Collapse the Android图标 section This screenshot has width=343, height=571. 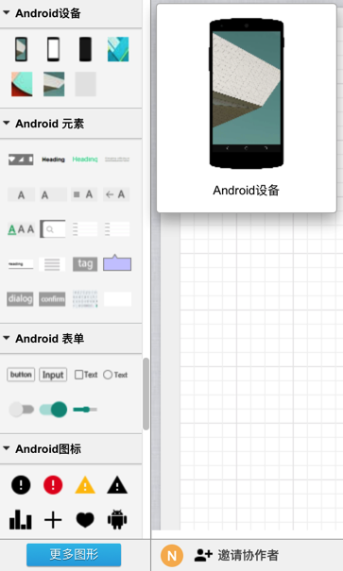[x=7, y=448]
